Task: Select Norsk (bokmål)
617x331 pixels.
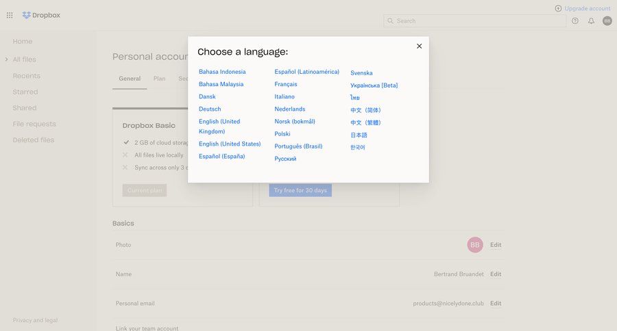Action: pyautogui.click(x=295, y=121)
